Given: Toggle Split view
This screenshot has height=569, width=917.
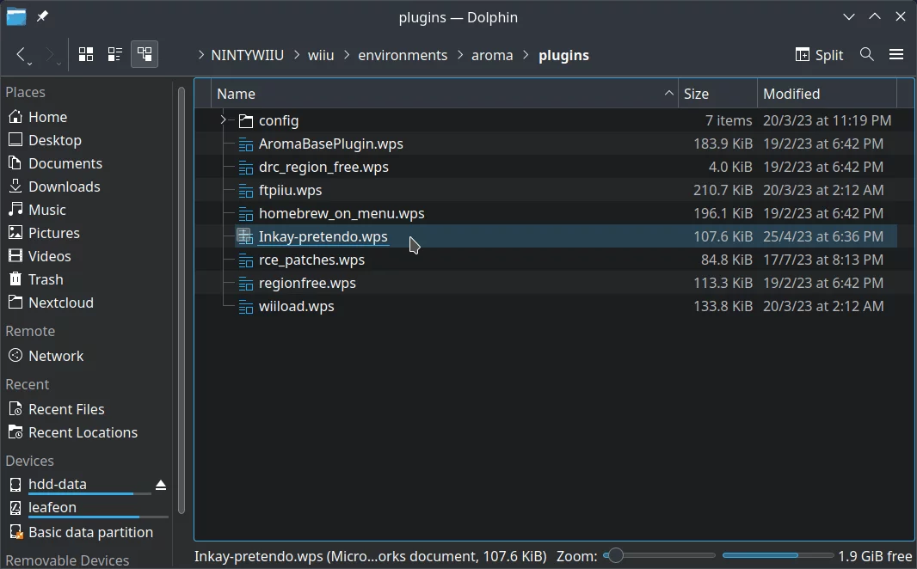Looking at the screenshot, I should [819, 55].
